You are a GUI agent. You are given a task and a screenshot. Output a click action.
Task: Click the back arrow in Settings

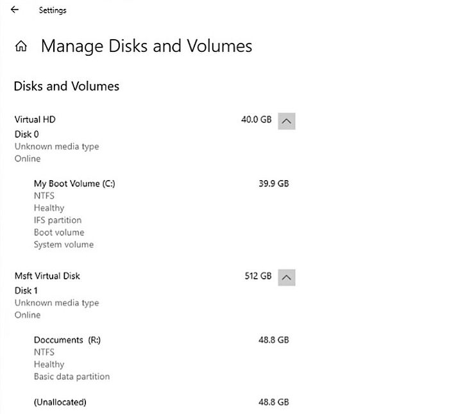[15, 10]
